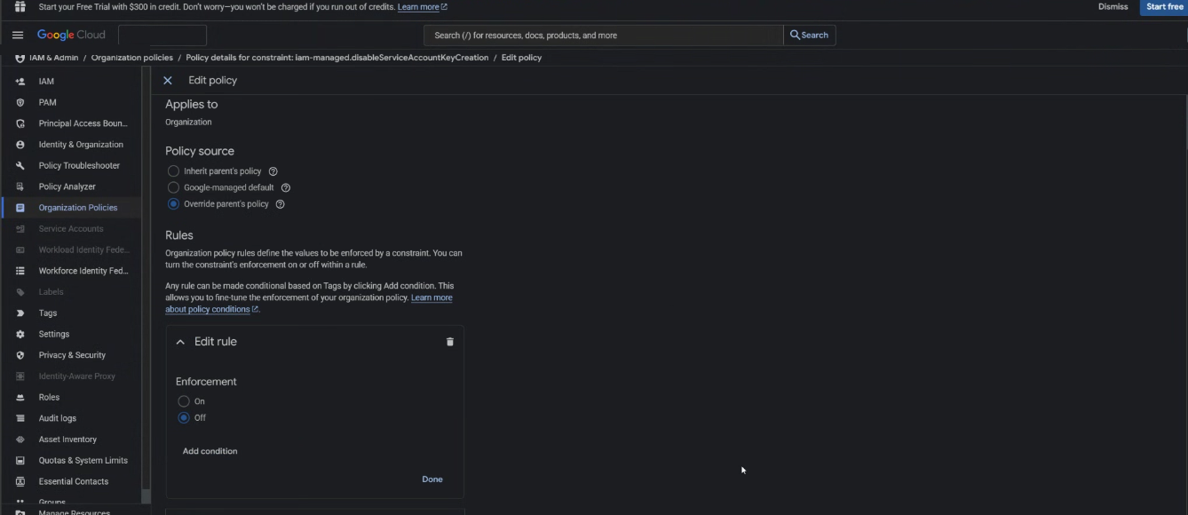1188x515 pixels.
Task: Click the Google Cloud logo
Action: [71, 36]
